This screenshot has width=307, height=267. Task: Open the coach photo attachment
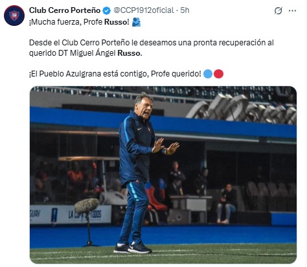click(x=163, y=175)
